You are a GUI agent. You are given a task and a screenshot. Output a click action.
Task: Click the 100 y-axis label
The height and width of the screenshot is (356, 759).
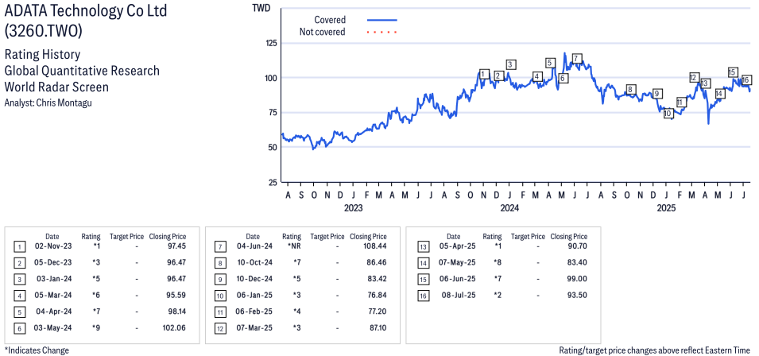pyautogui.click(x=270, y=78)
